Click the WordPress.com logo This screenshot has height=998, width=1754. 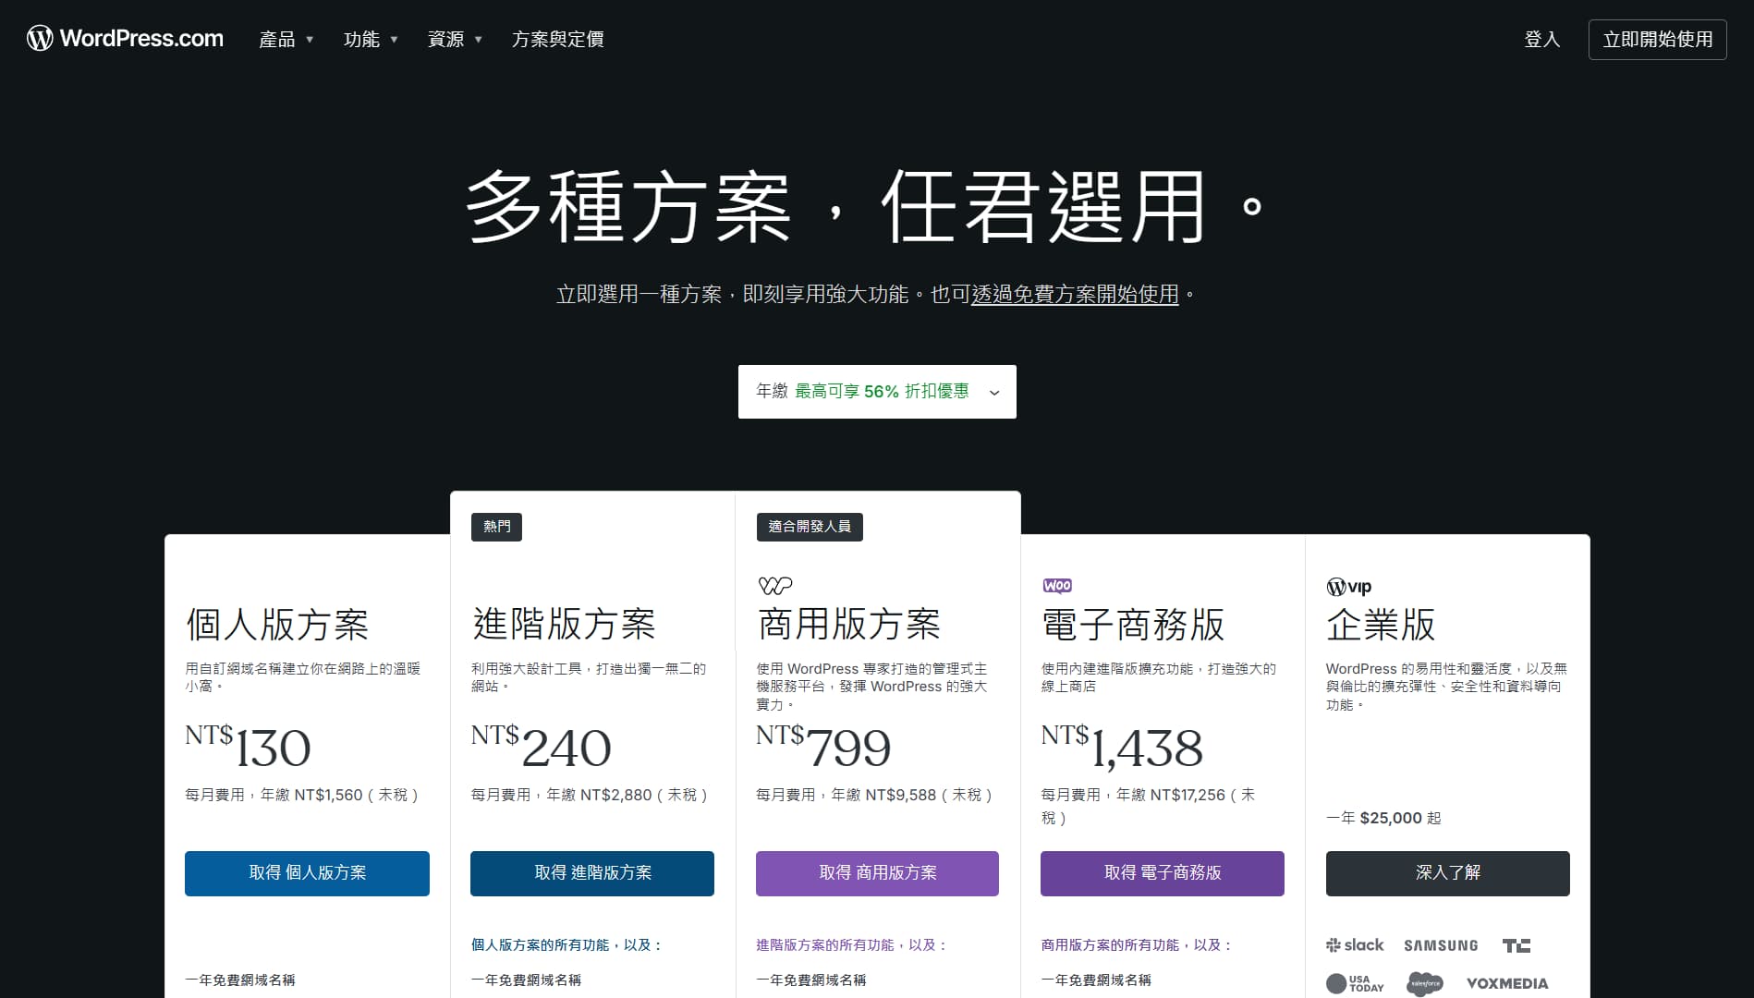[125, 38]
